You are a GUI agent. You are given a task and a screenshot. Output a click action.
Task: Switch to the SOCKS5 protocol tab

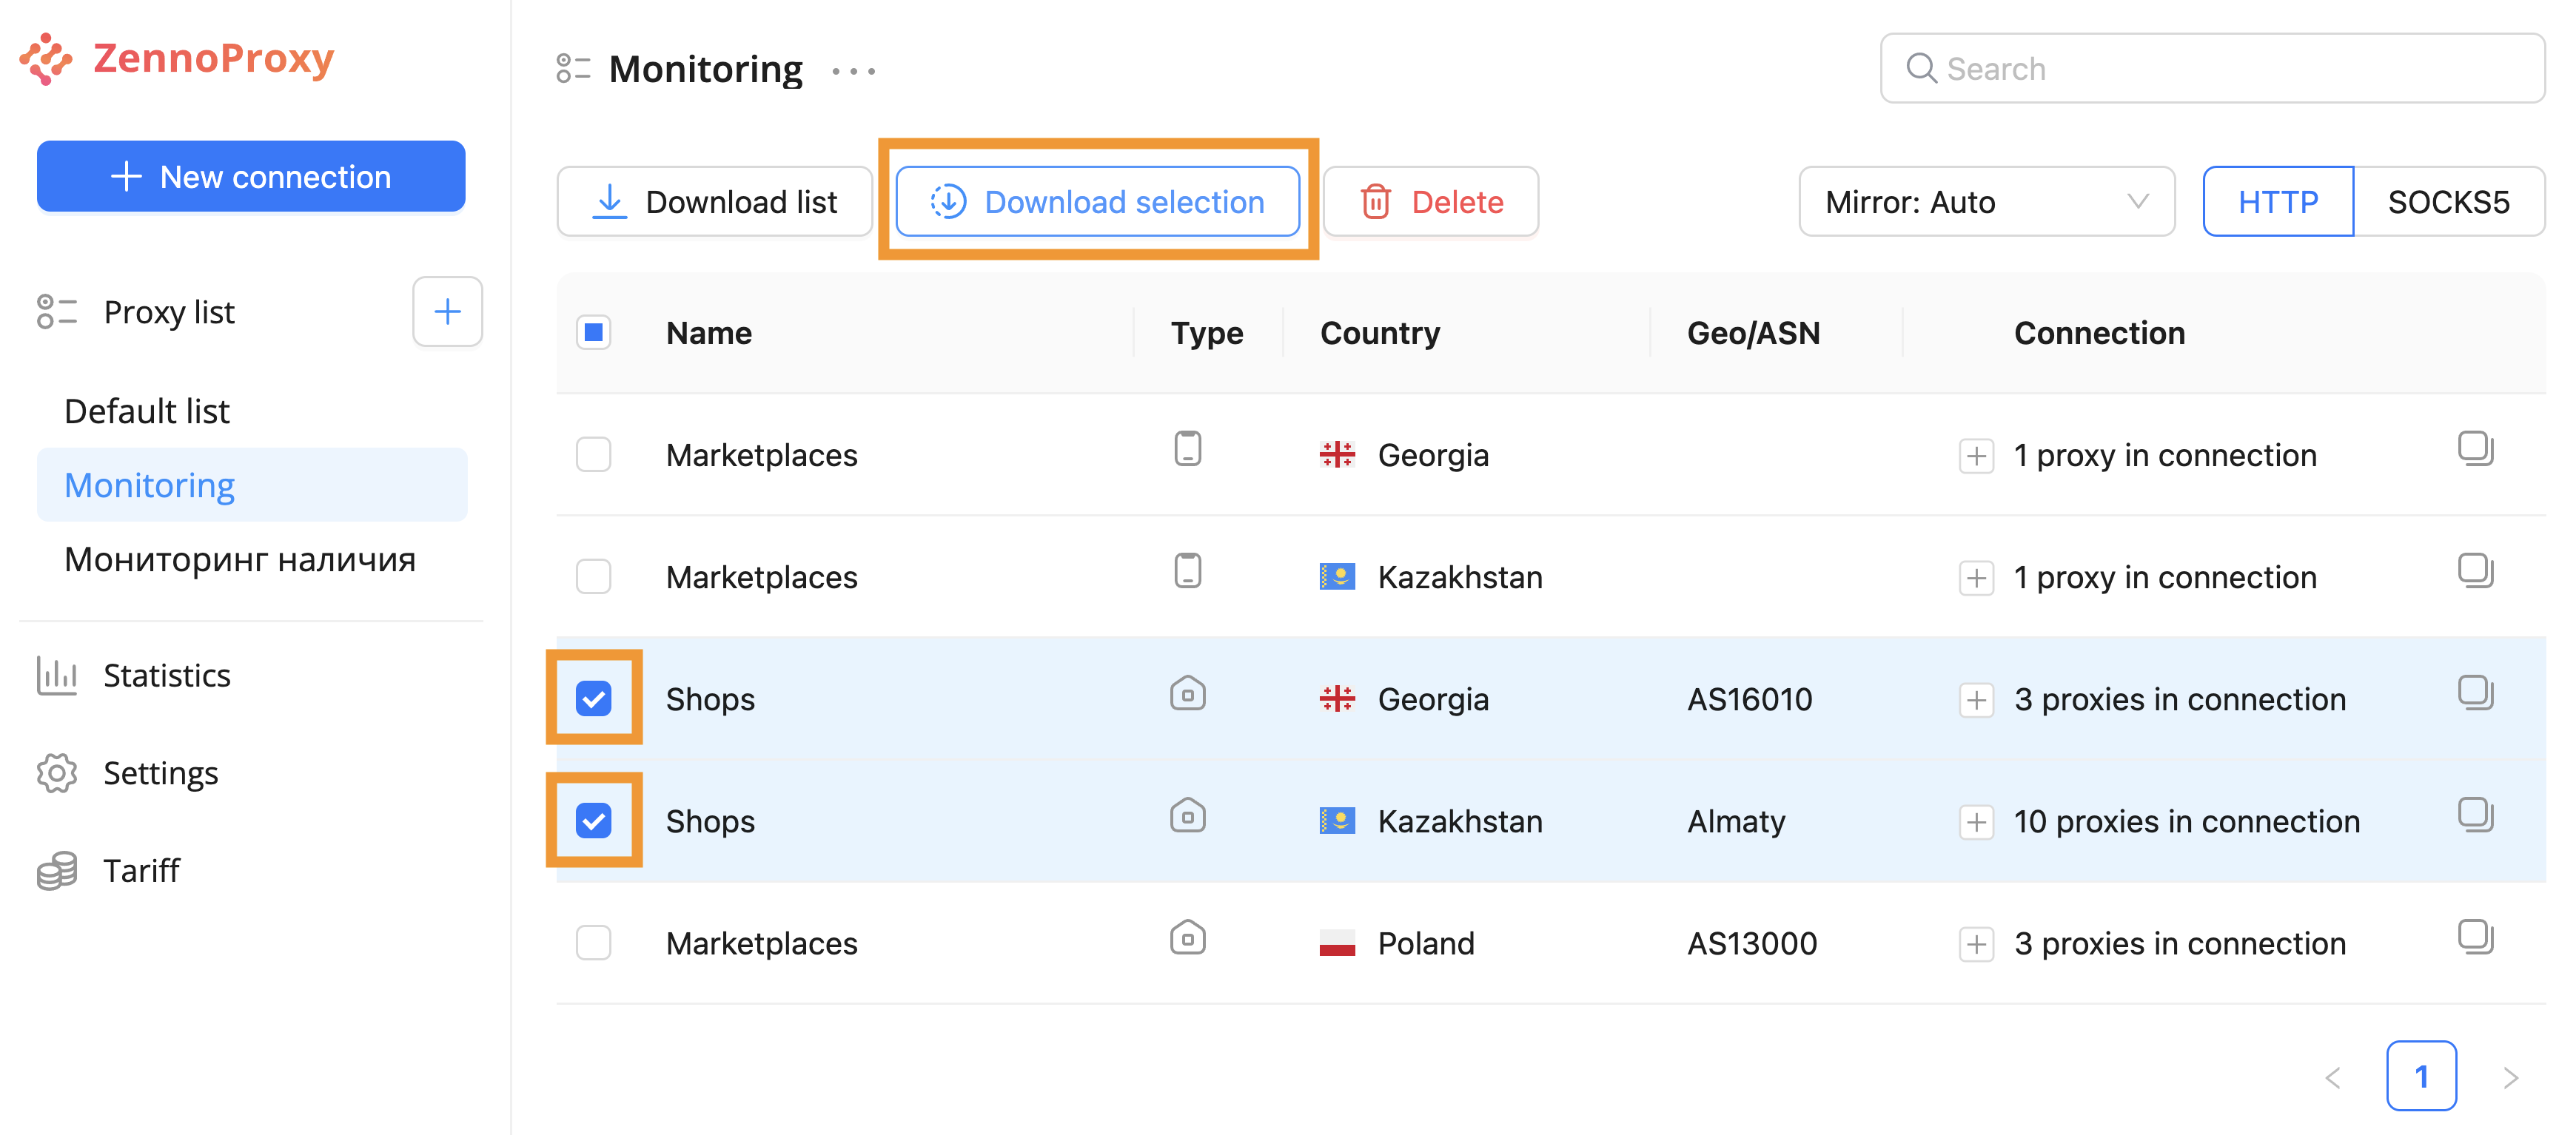click(2447, 202)
